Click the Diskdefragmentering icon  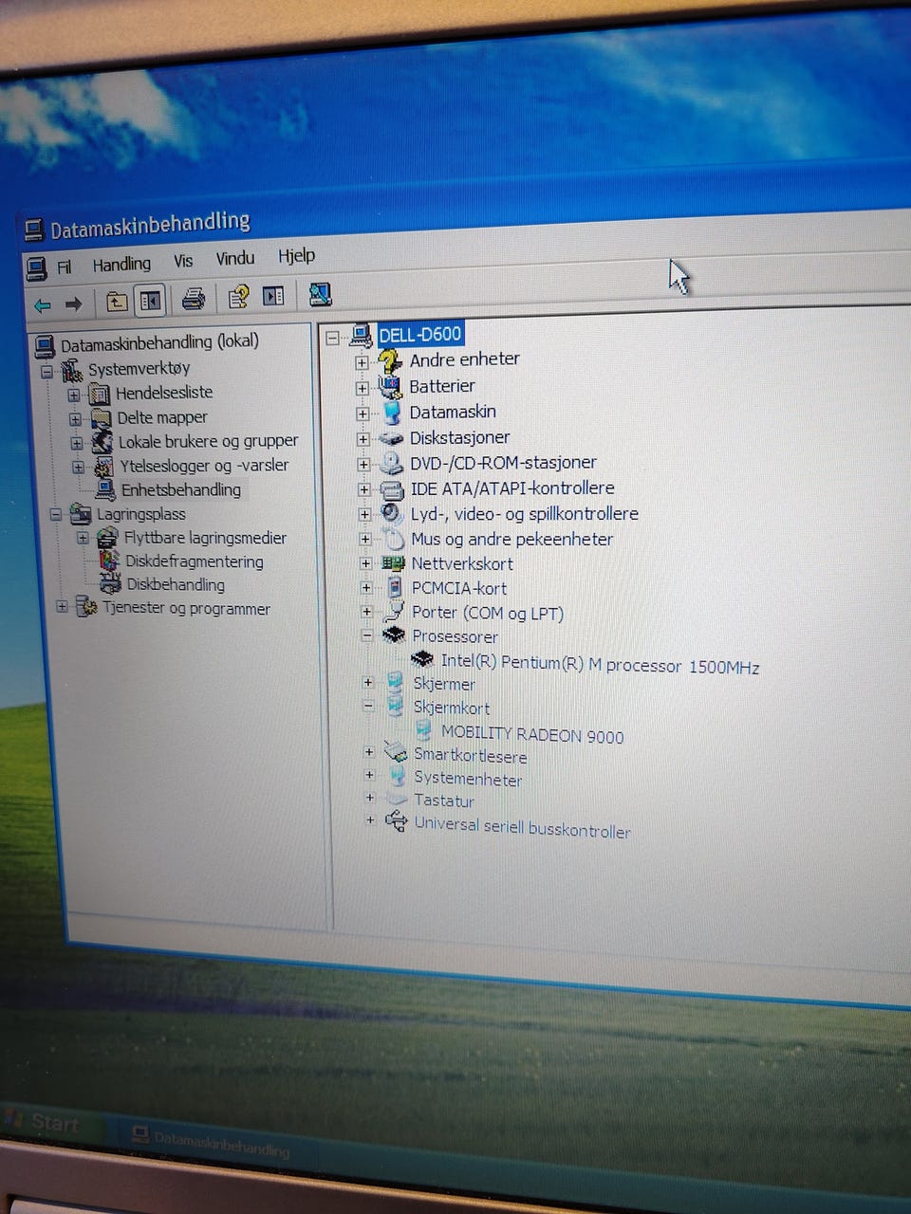click(110, 561)
